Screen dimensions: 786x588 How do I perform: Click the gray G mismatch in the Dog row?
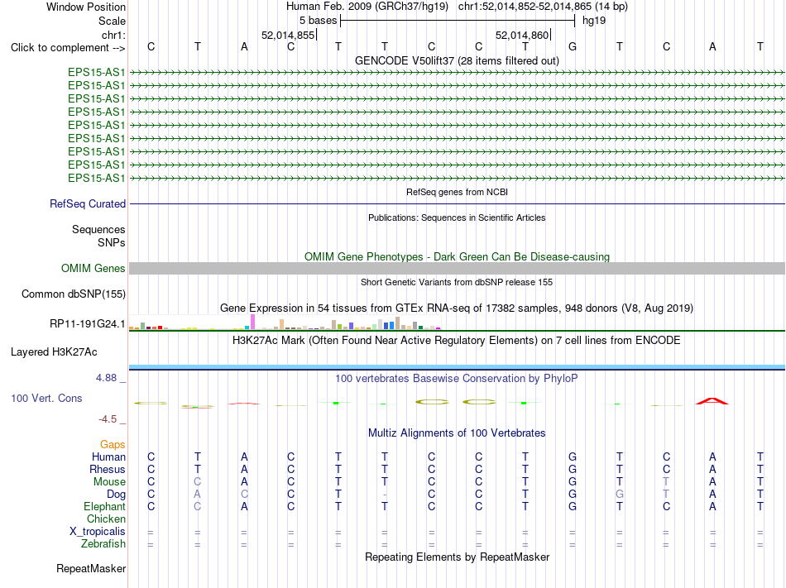tap(620, 495)
